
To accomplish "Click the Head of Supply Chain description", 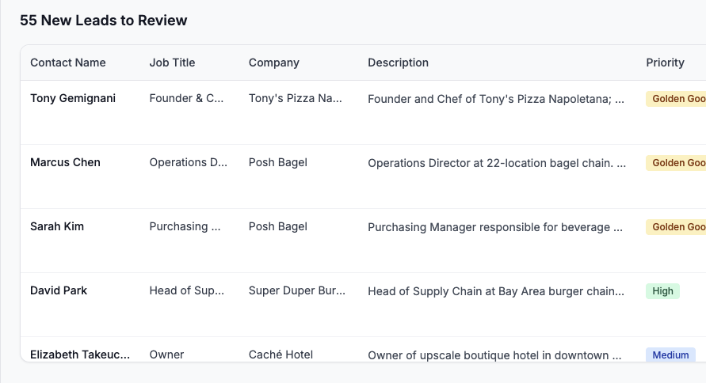I will coord(496,291).
